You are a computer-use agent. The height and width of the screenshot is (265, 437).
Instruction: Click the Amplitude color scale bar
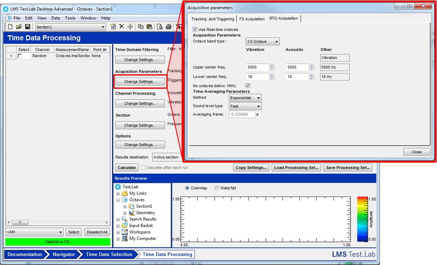363,219
